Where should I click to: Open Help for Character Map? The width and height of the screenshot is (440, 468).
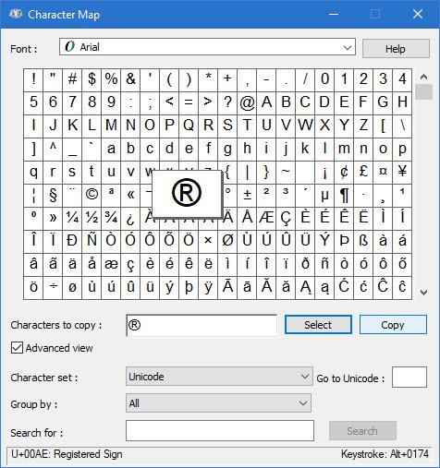(x=396, y=49)
